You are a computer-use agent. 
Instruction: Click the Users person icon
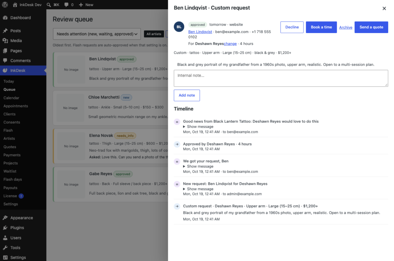coord(5,238)
